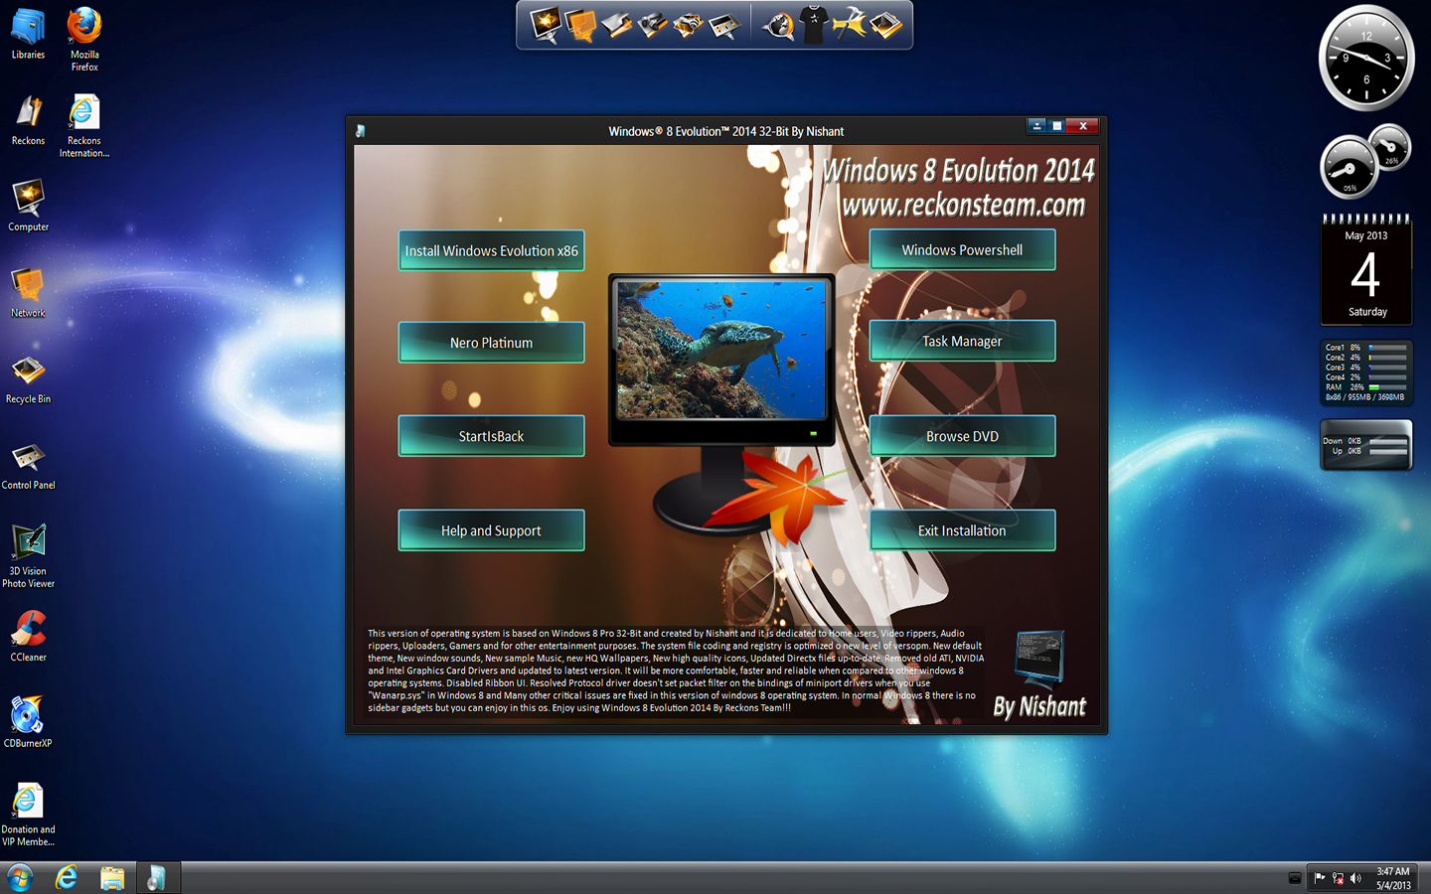Launch Internet Explorer from the taskbar
Viewport: 1431px width, 894px height.
[x=66, y=877]
